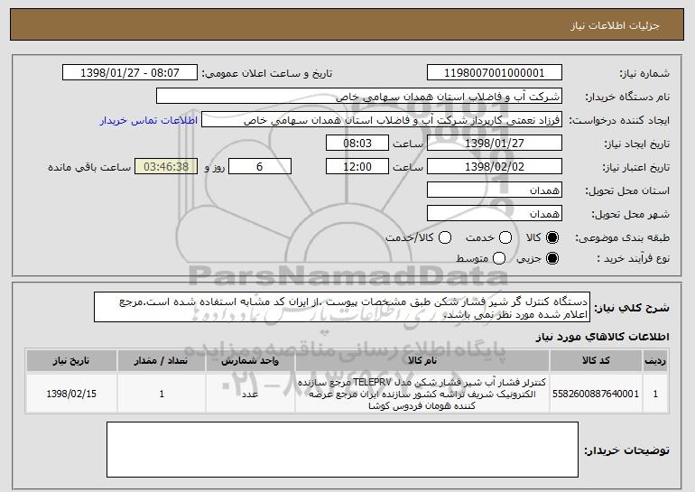This screenshot has width=695, height=492.
Task: Click the ایجاد کننده درخواست field
Action: [x=382, y=120]
